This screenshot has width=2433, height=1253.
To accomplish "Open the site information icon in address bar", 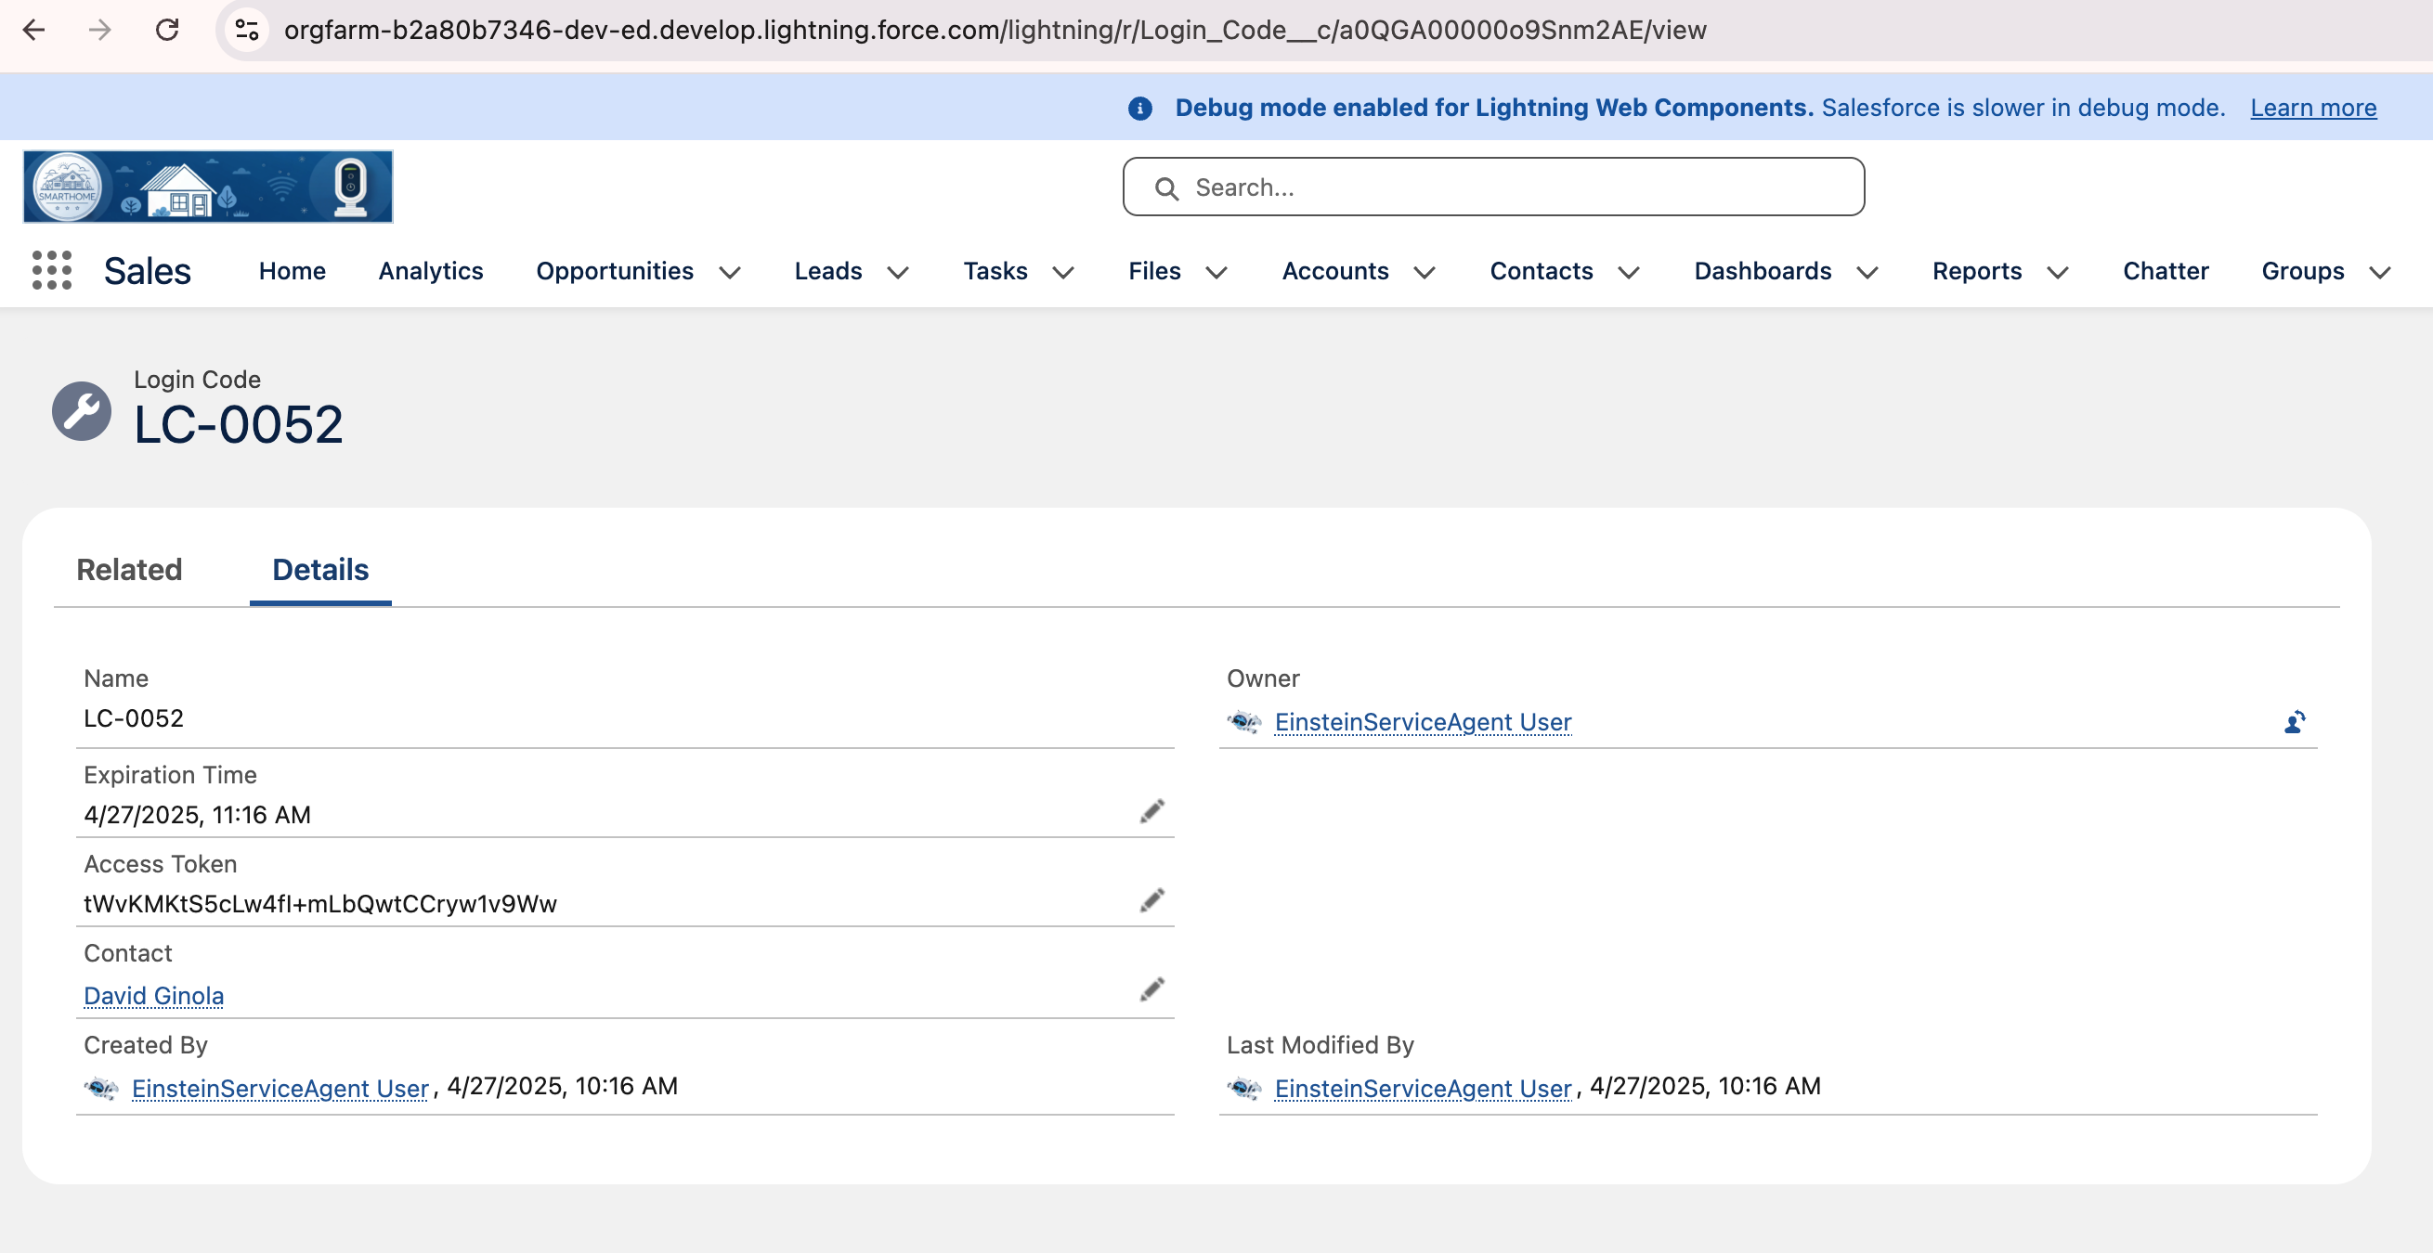I will pos(247,31).
